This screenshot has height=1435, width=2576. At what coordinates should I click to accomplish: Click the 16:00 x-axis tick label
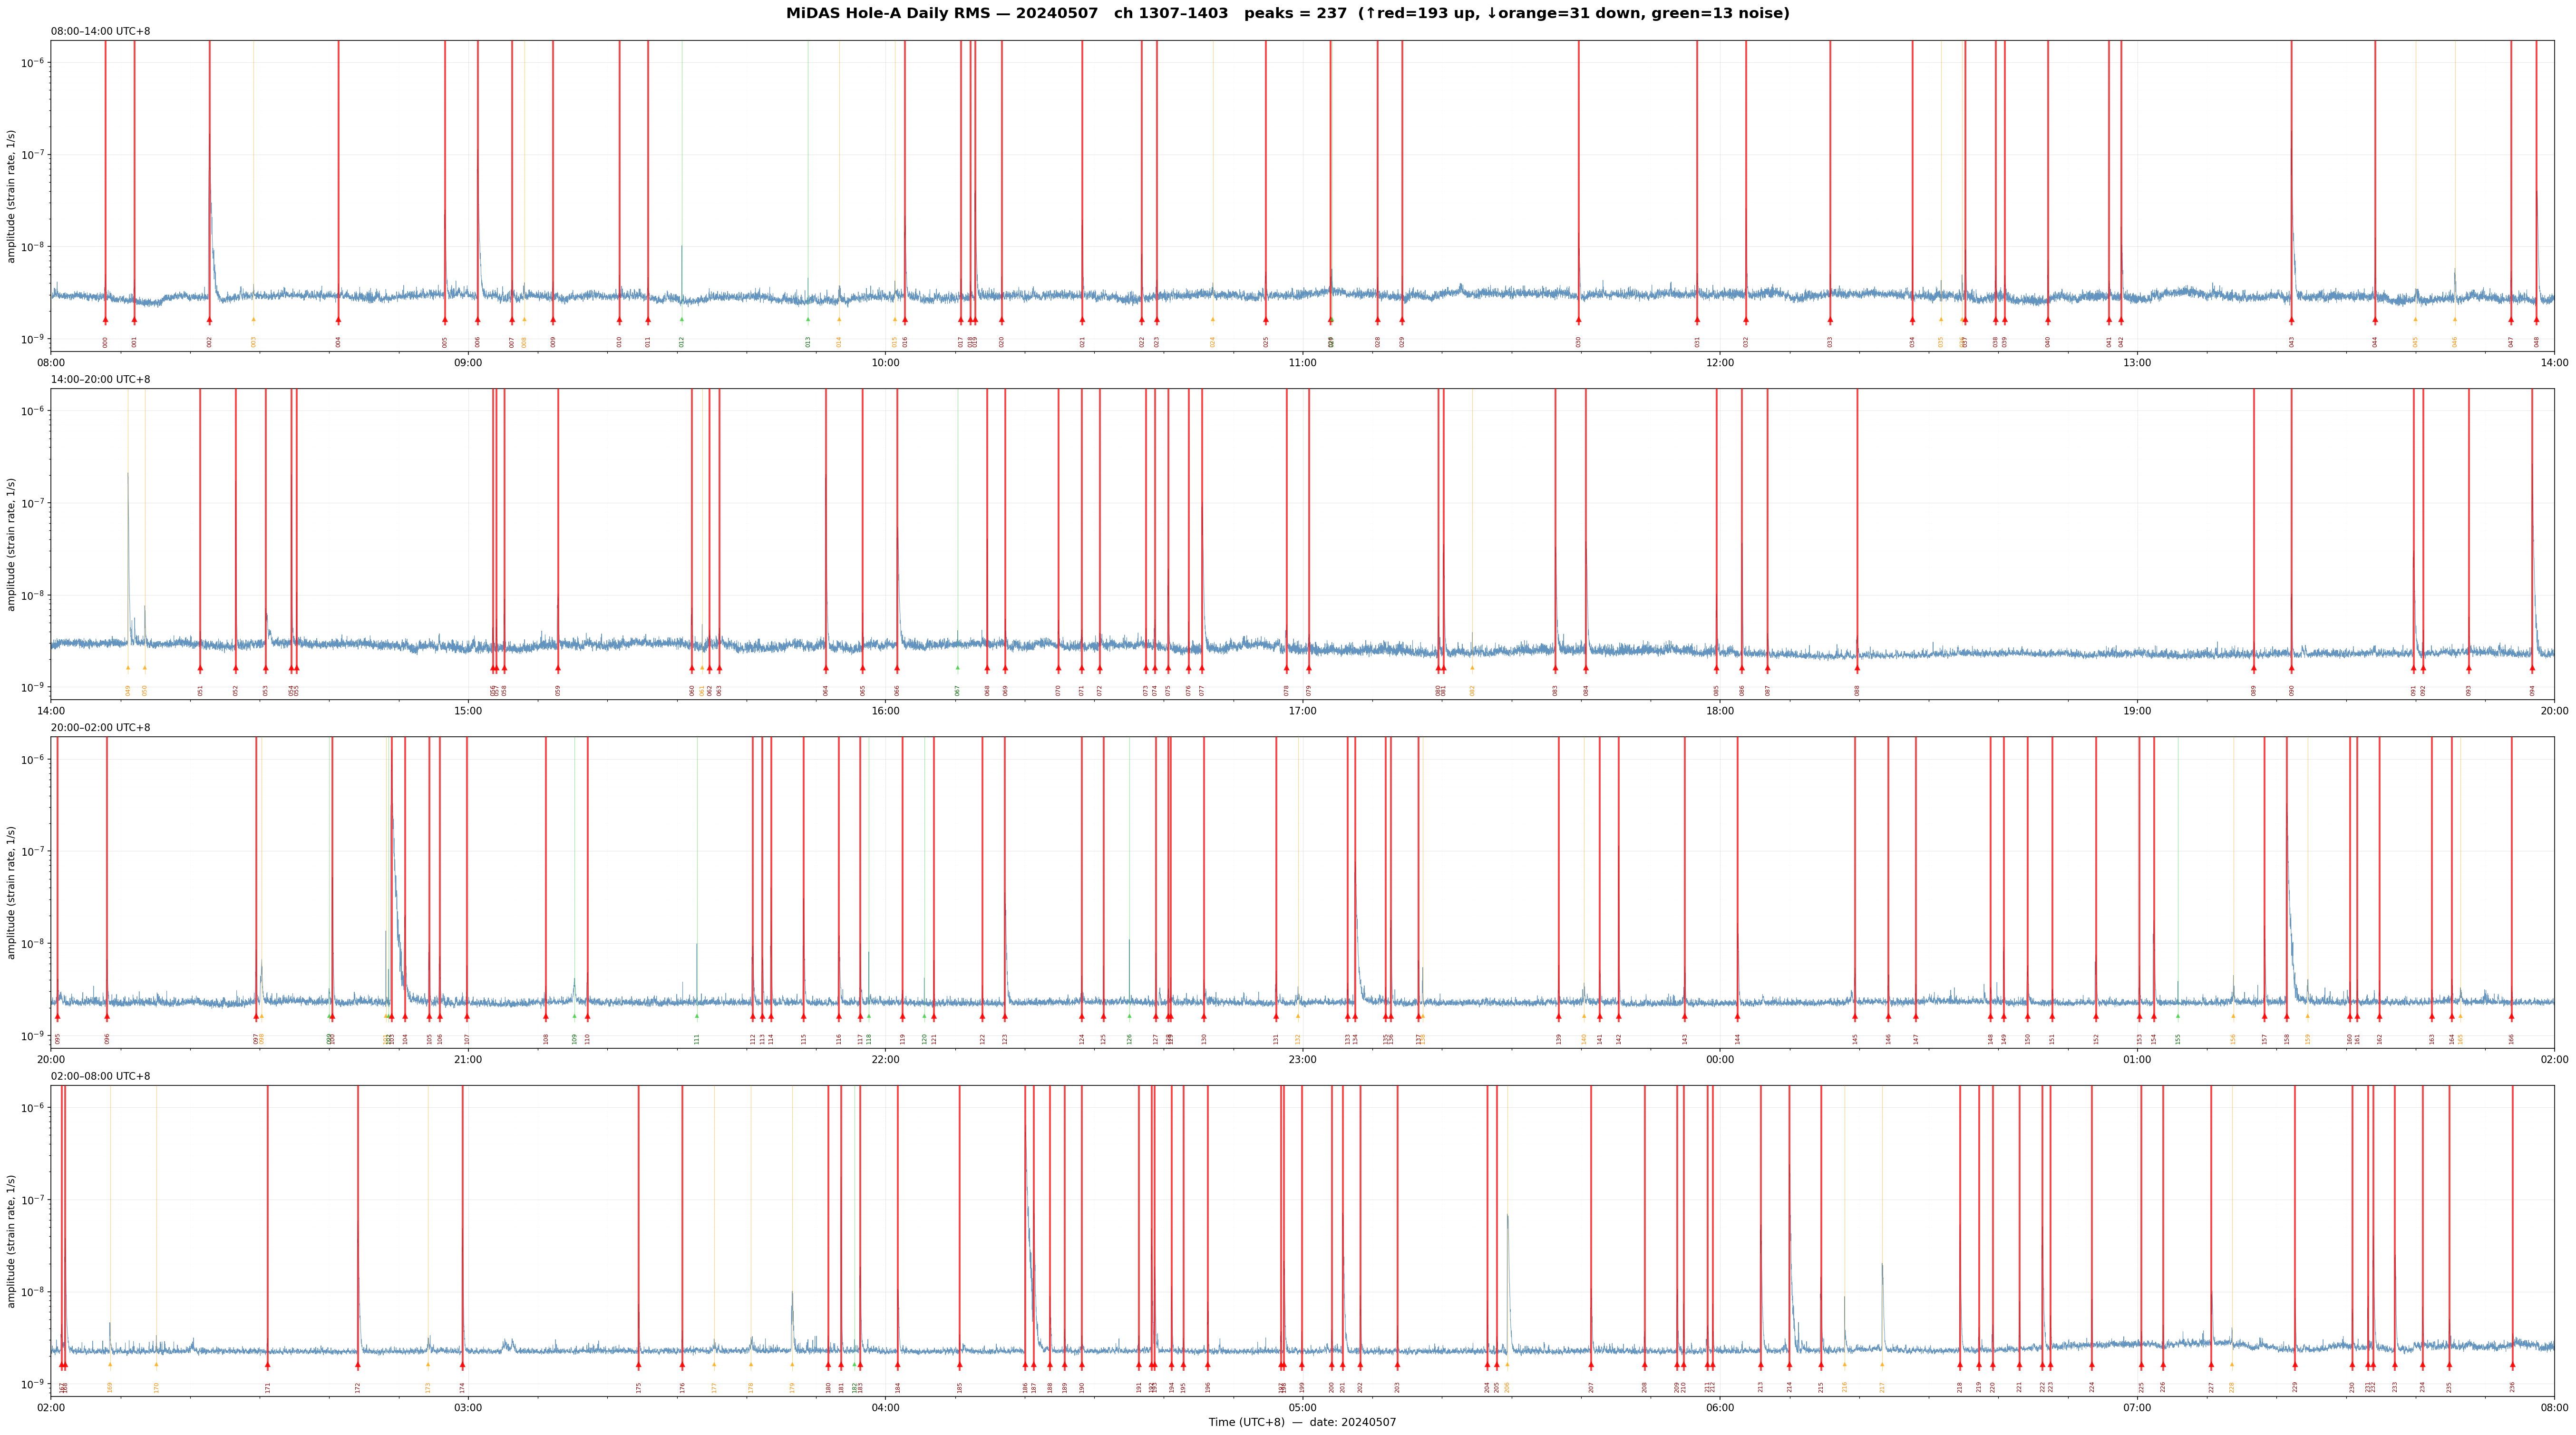click(x=885, y=711)
